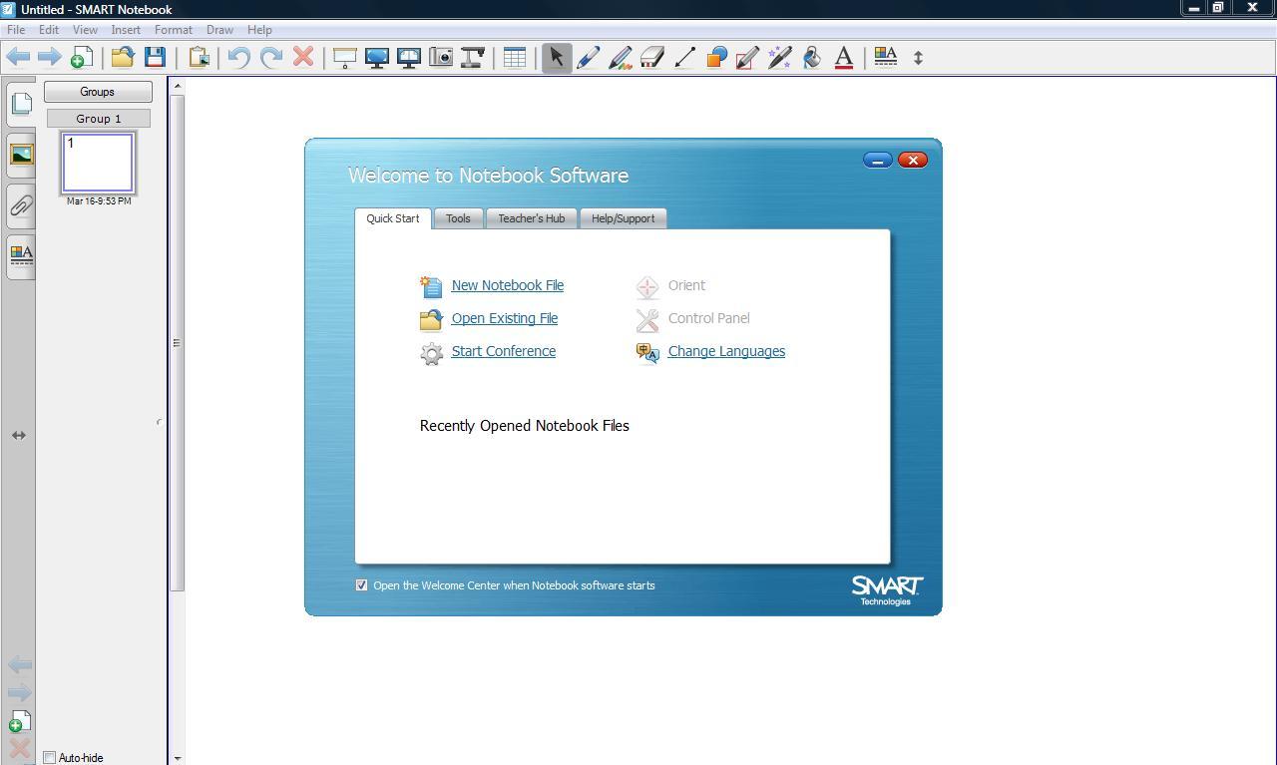Open the Groups button menu
This screenshot has height=765, width=1277.
coord(98,92)
